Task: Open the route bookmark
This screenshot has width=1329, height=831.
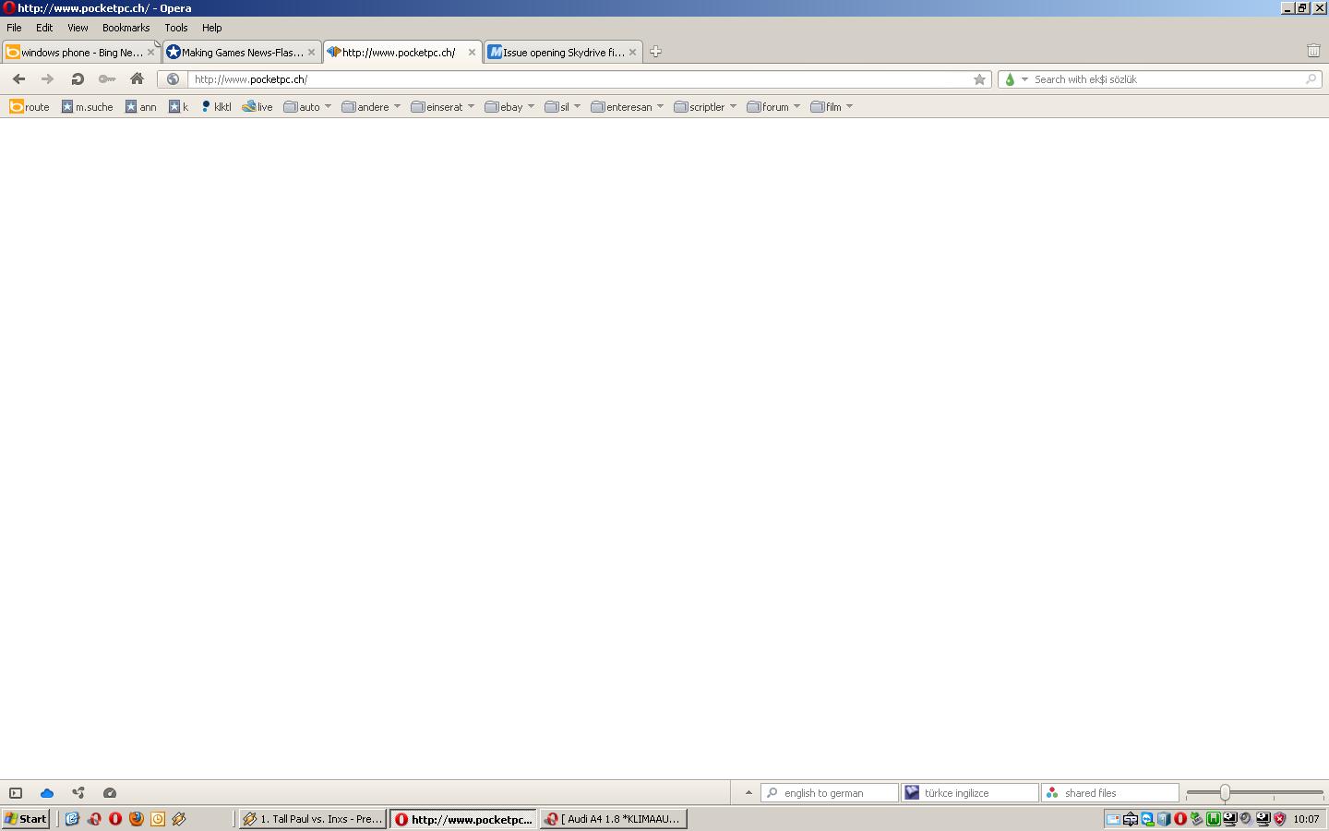Action: (x=30, y=107)
